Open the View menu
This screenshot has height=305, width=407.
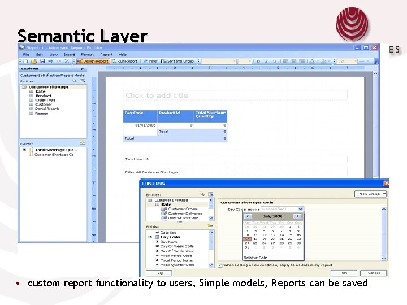tap(53, 55)
